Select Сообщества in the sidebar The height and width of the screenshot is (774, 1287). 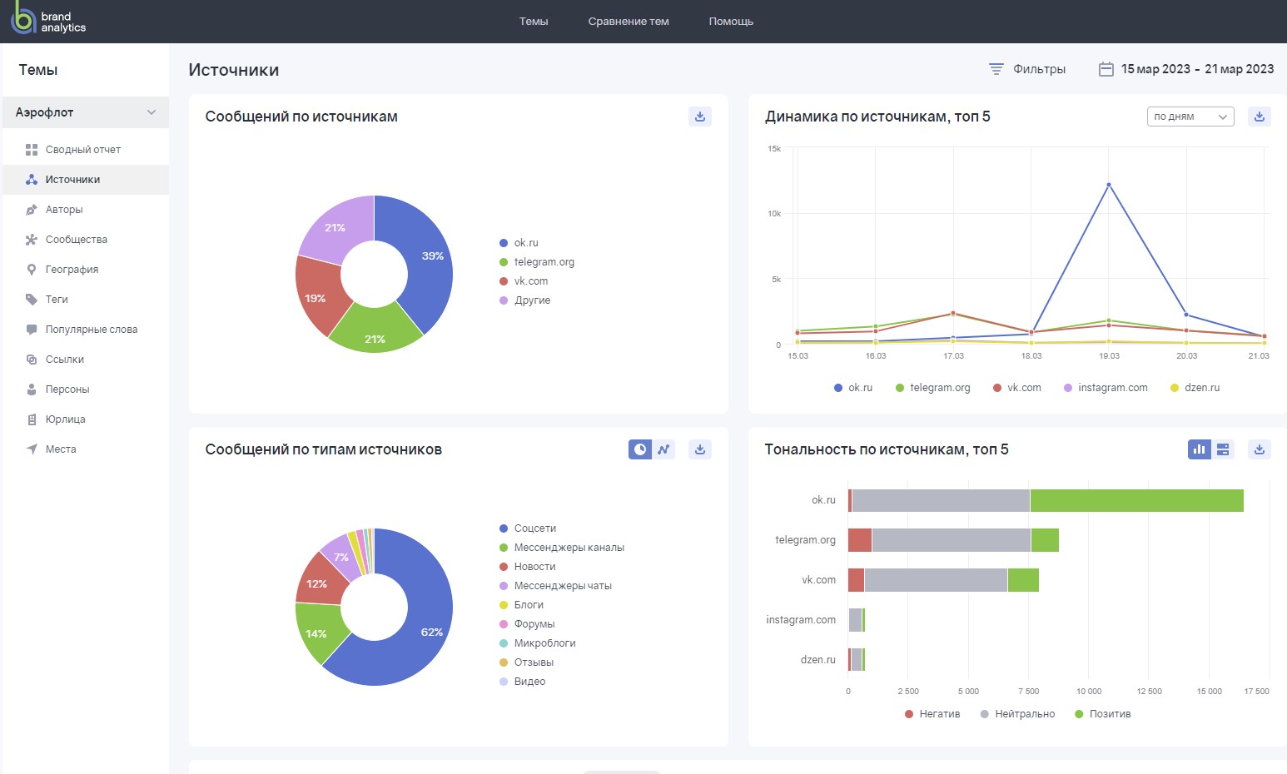point(76,239)
